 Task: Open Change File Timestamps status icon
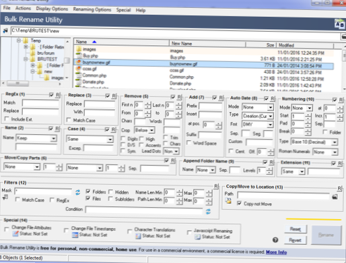point(75,235)
